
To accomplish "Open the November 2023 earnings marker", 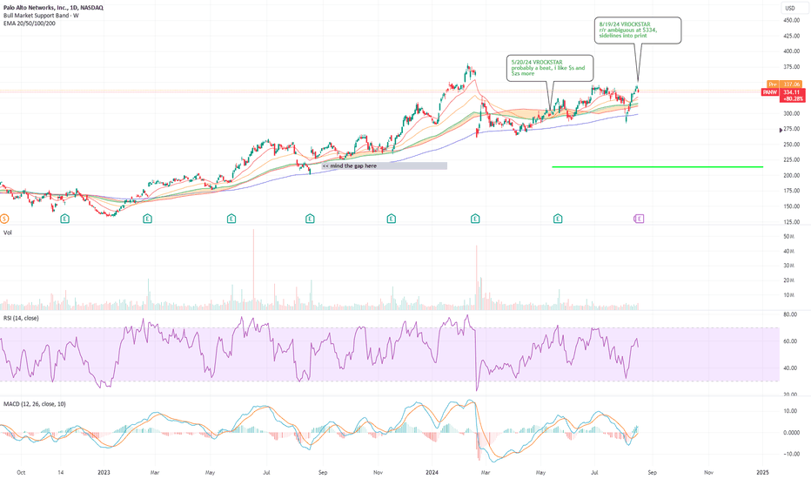I will 391,219.
